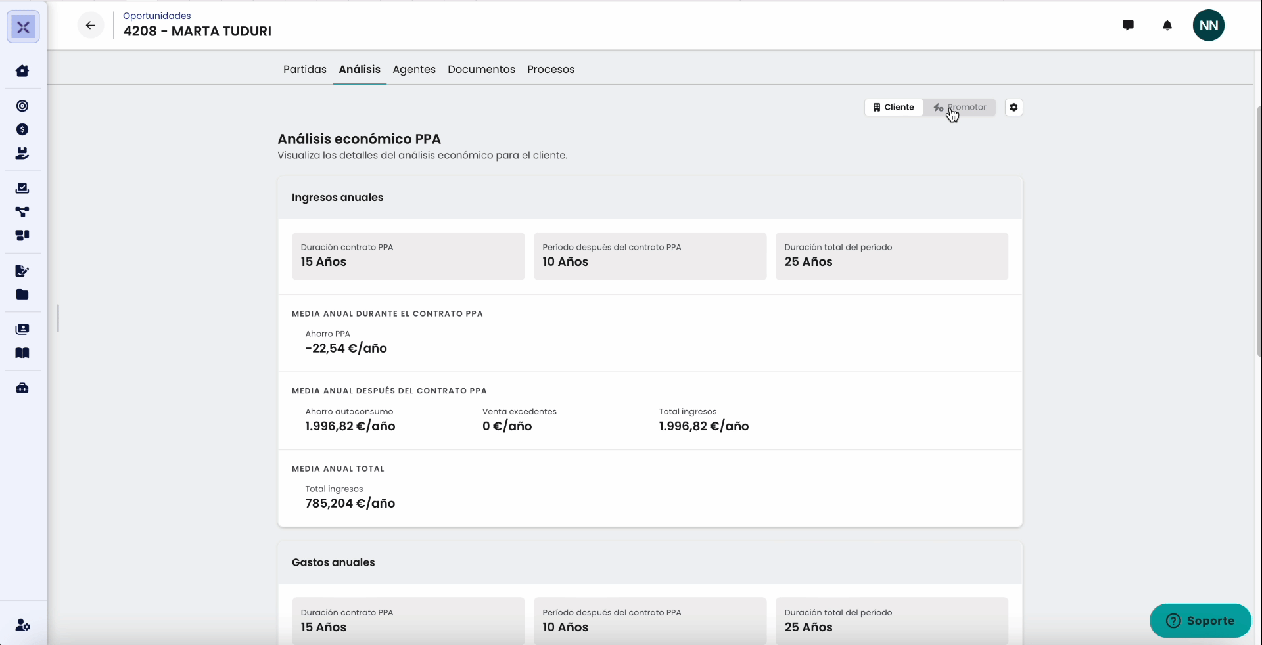Select the Análisis tab
Image resolution: width=1262 pixels, height=645 pixels.
coord(360,69)
